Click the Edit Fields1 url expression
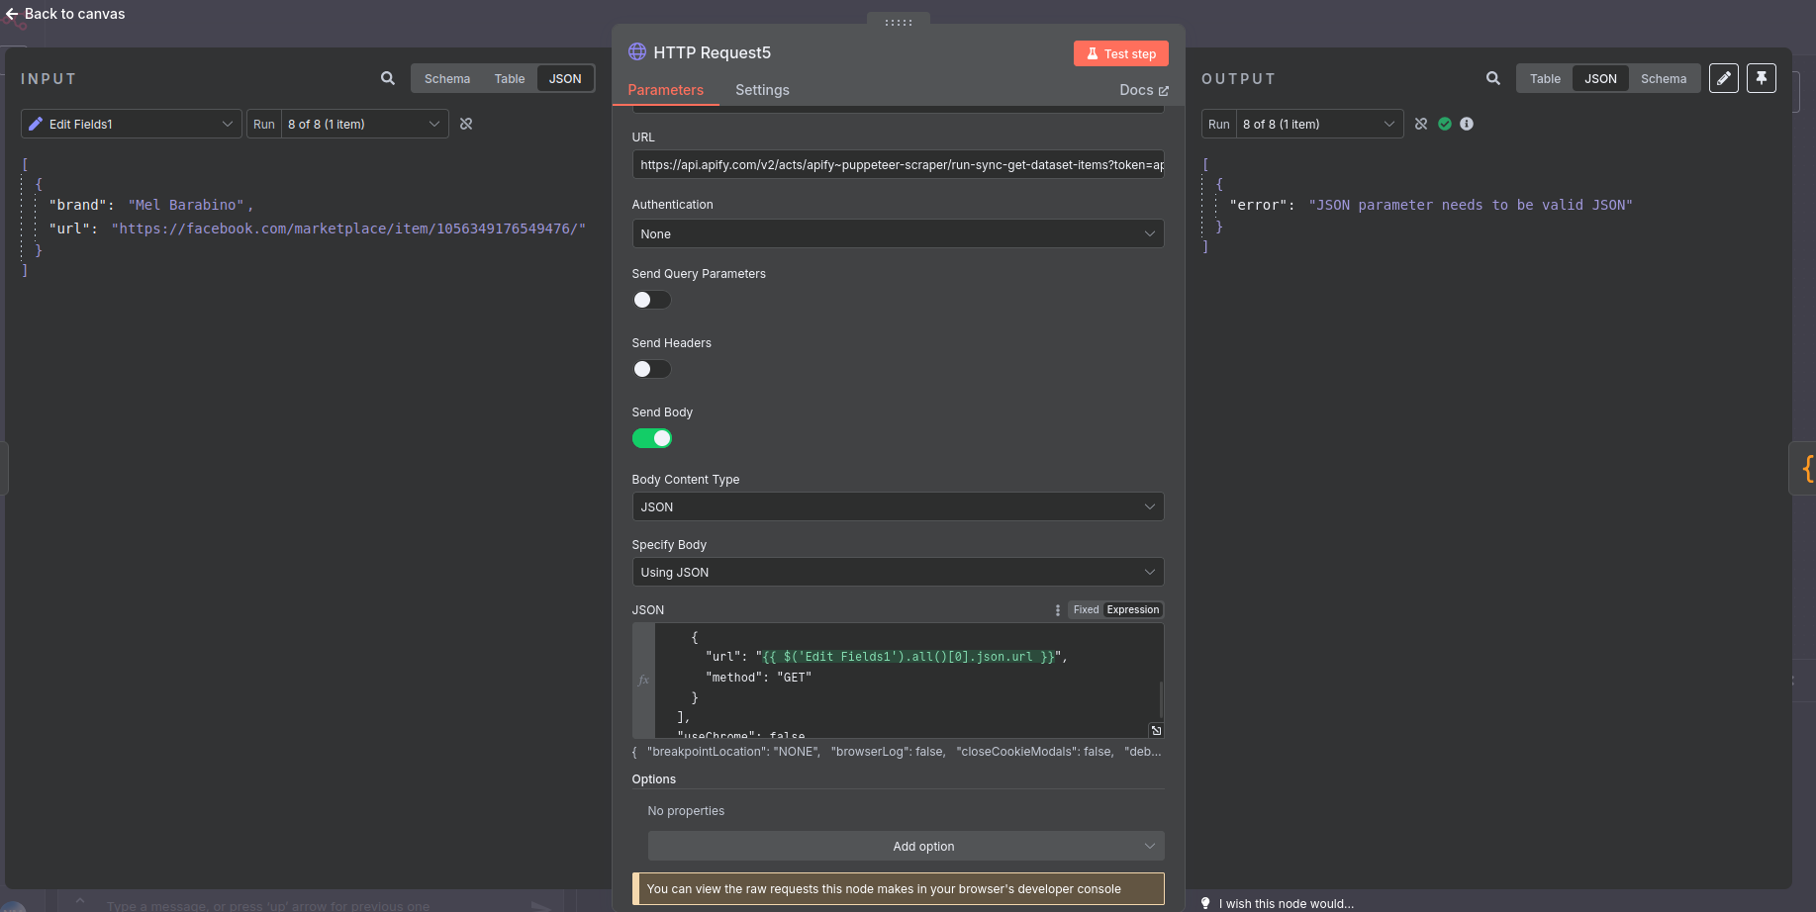This screenshot has width=1816, height=912. click(908, 657)
